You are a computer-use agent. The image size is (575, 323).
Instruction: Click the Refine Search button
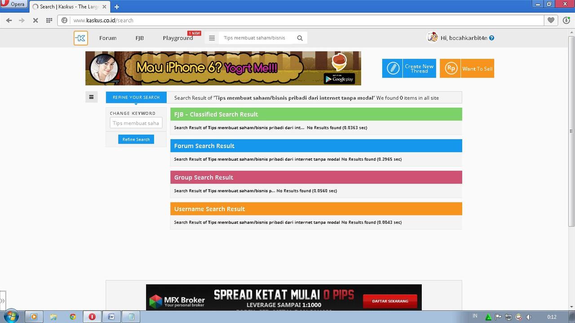(136, 140)
